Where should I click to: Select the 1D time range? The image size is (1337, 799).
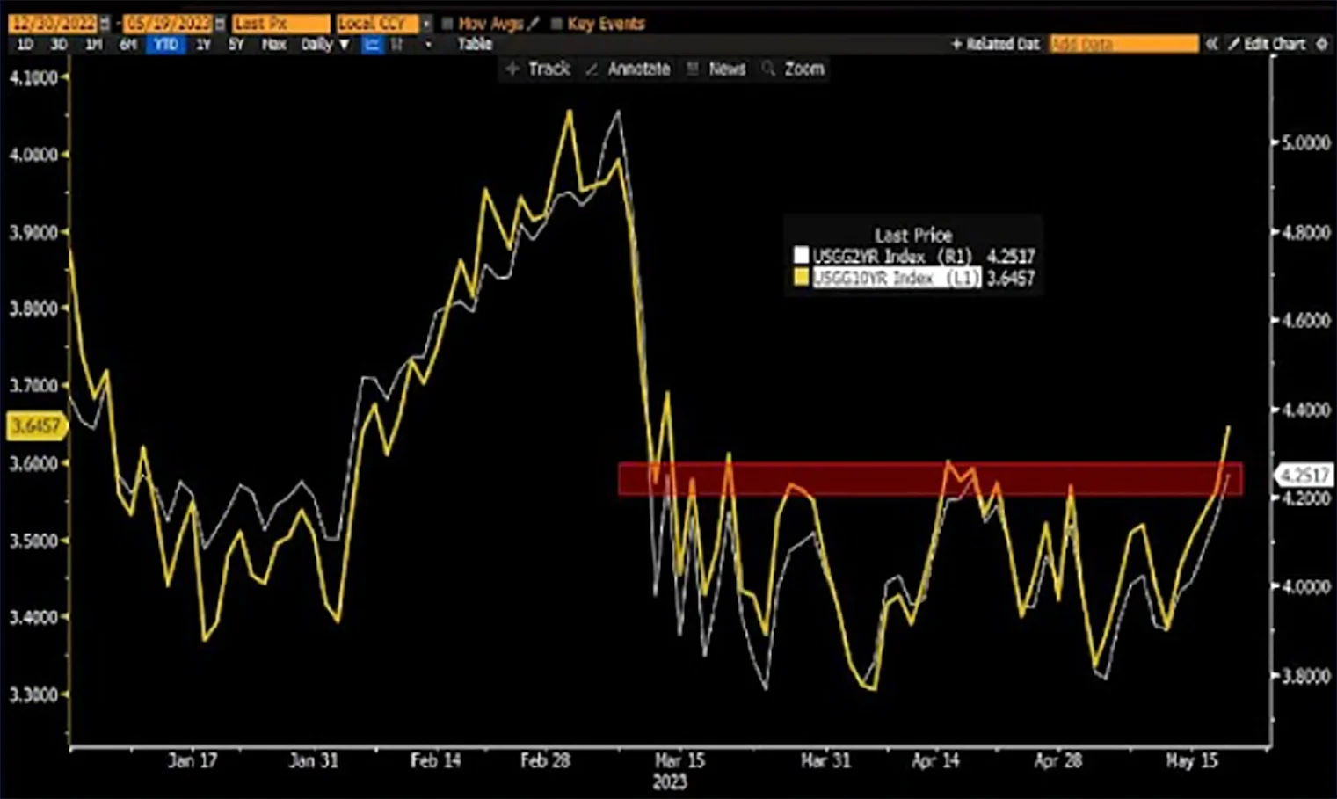click(x=25, y=44)
